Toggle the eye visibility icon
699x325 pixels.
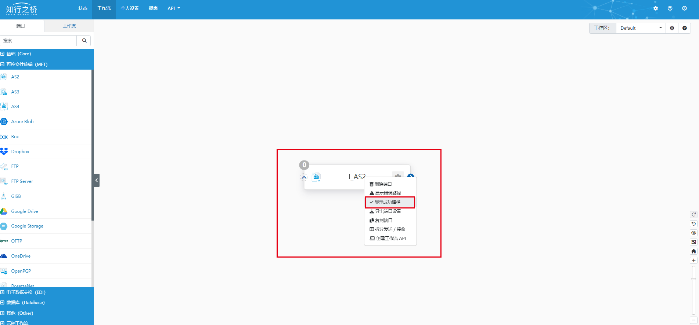coord(693,233)
